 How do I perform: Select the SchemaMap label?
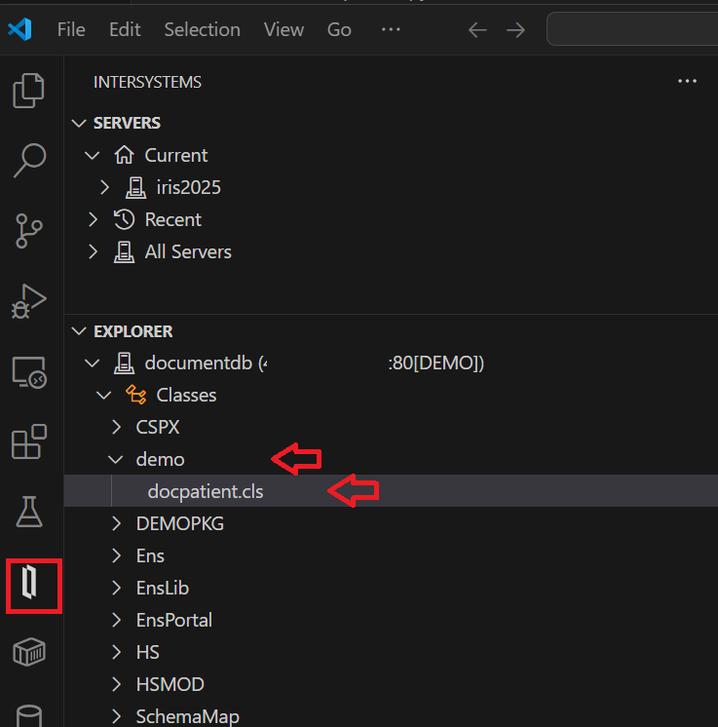188,717
